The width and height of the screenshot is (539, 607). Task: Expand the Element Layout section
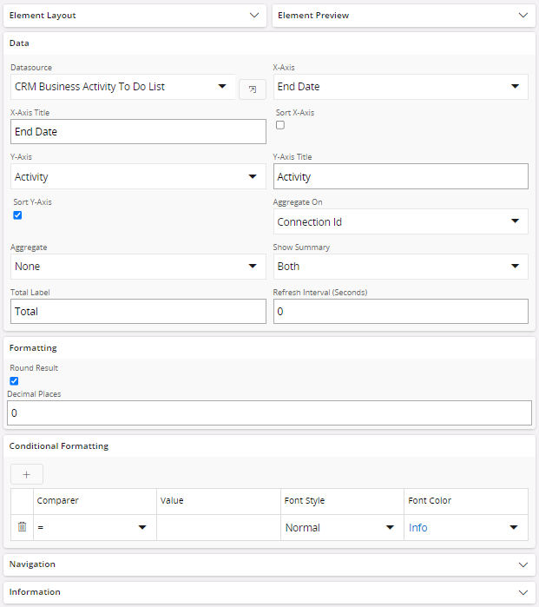tap(135, 16)
